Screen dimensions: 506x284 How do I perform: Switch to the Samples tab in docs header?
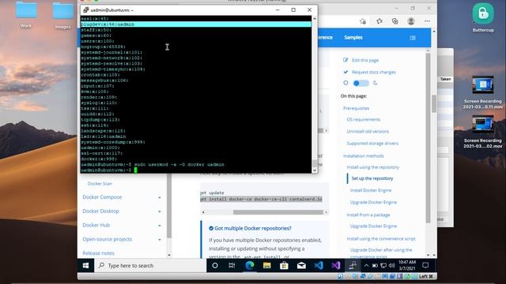[x=353, y=37]
